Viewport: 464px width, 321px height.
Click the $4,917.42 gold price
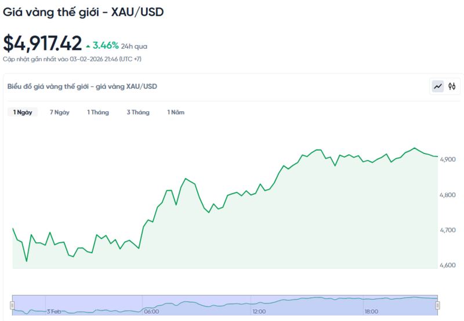coord(42,43)
